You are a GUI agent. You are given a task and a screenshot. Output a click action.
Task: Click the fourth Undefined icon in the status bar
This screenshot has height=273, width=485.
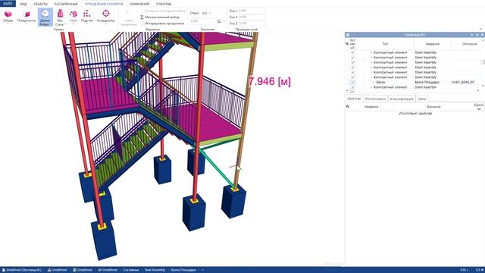point(99,270)
